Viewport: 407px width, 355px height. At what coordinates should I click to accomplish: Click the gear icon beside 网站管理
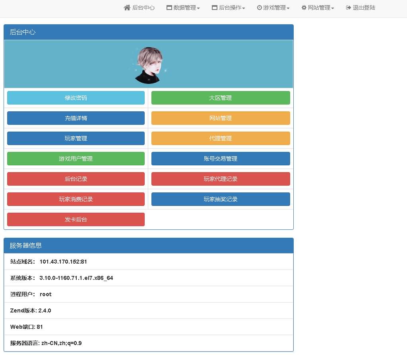(x=304, y=8)
